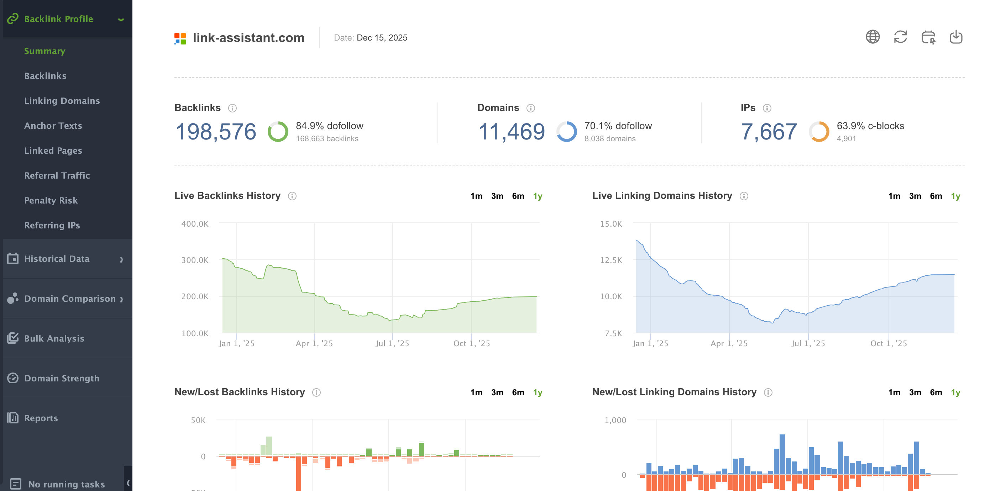Open the scheduled update calendar icon
1006x491 pixels.
click(928, 37)
